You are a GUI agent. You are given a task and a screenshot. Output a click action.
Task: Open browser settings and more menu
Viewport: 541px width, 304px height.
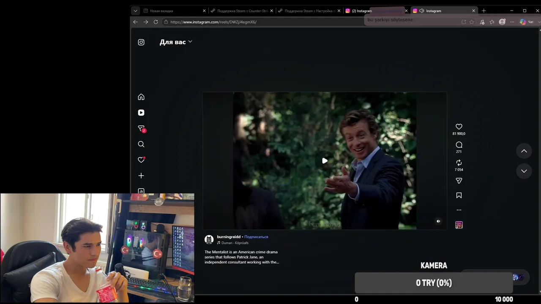(512, 22)
